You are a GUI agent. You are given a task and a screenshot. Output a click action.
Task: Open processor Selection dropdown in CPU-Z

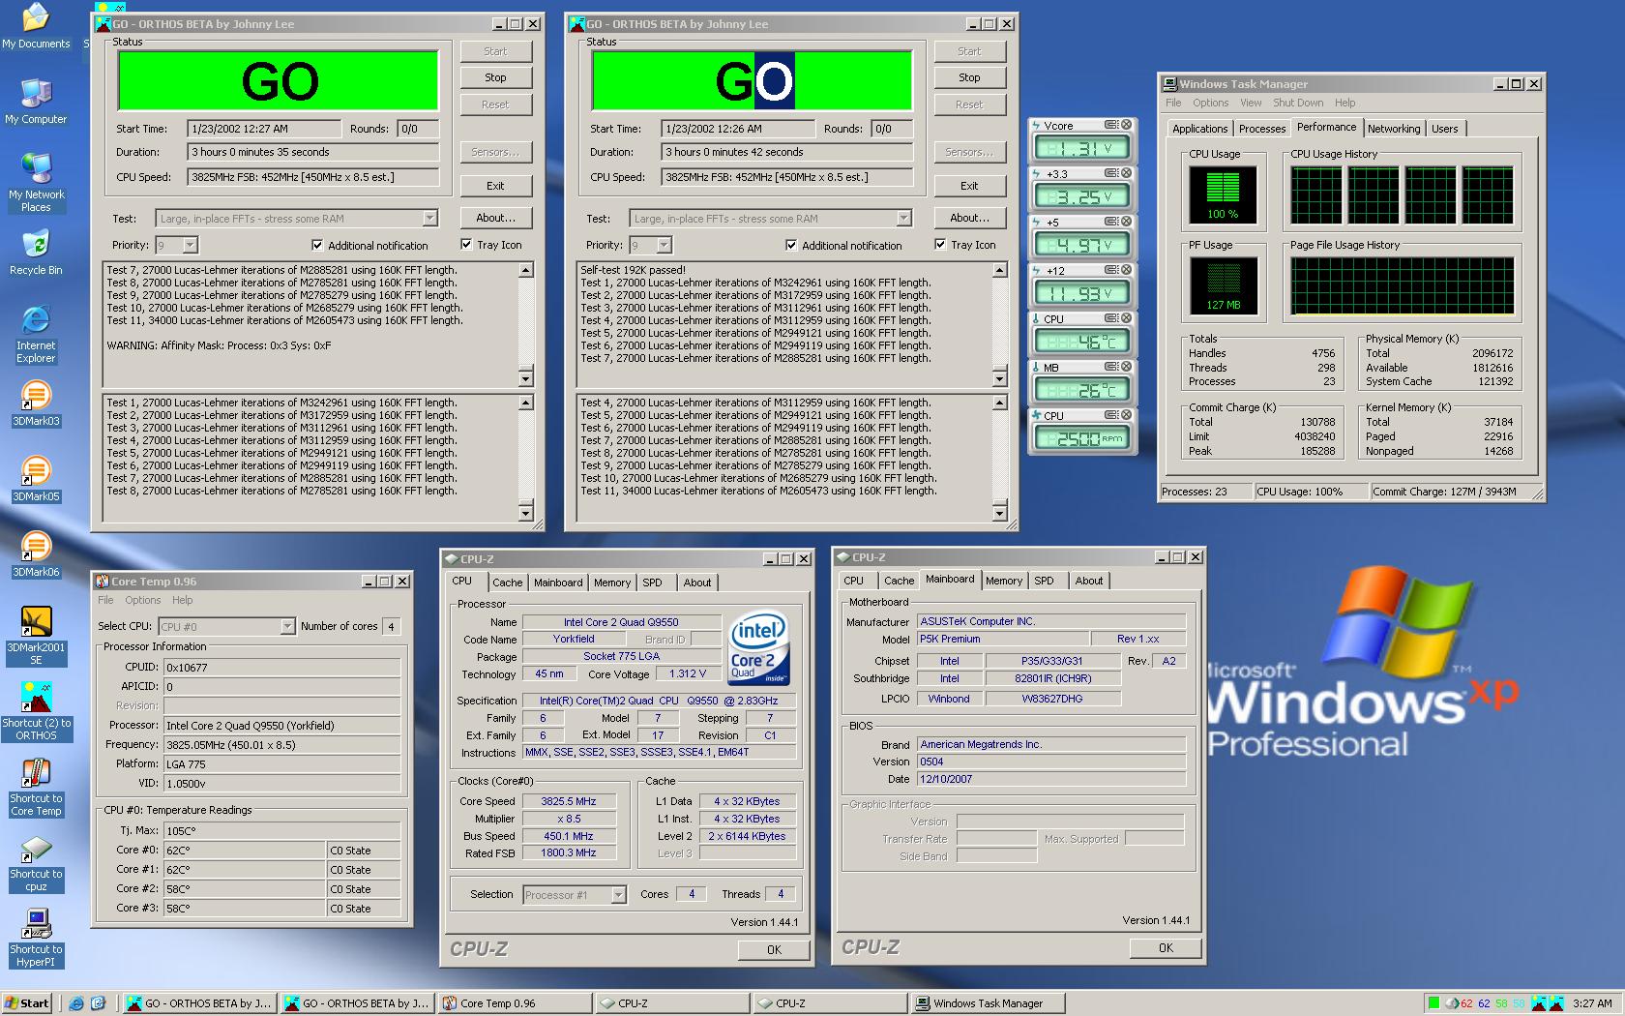pyautogui.click(x=618, y=895)
